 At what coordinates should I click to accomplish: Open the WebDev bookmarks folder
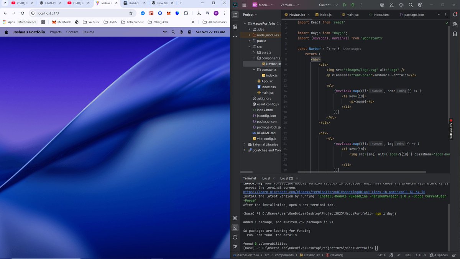pos(91,22)
